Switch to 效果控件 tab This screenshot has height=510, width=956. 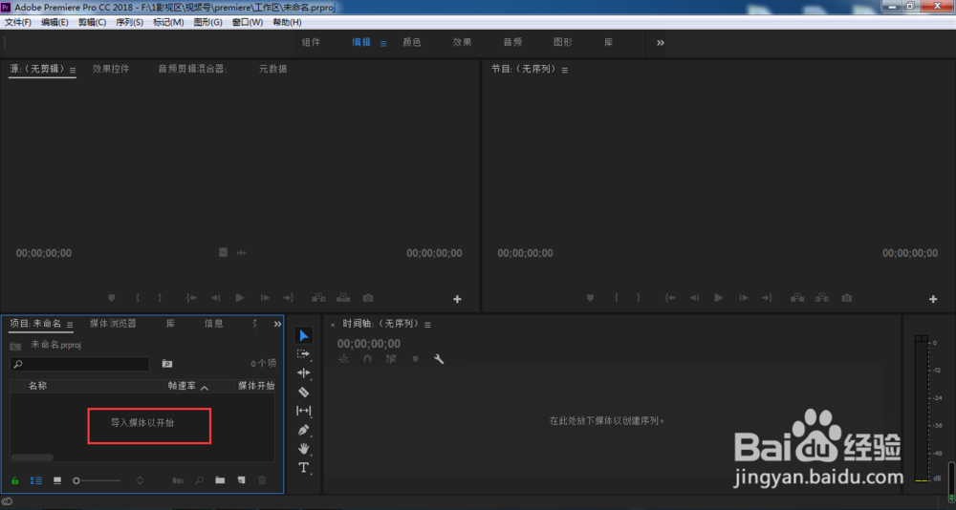111,69
